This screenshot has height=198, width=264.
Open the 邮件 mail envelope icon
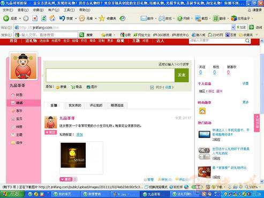[x=144, y=18]
